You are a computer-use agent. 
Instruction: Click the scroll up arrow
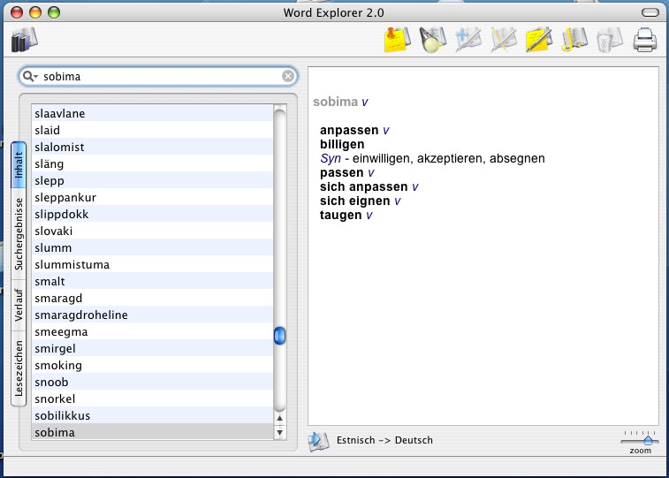click(279, 418)
